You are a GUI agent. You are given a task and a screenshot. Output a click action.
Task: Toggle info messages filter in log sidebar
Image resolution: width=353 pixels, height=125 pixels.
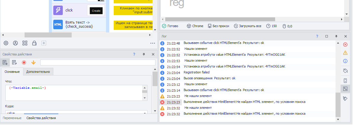click(345, 61)
